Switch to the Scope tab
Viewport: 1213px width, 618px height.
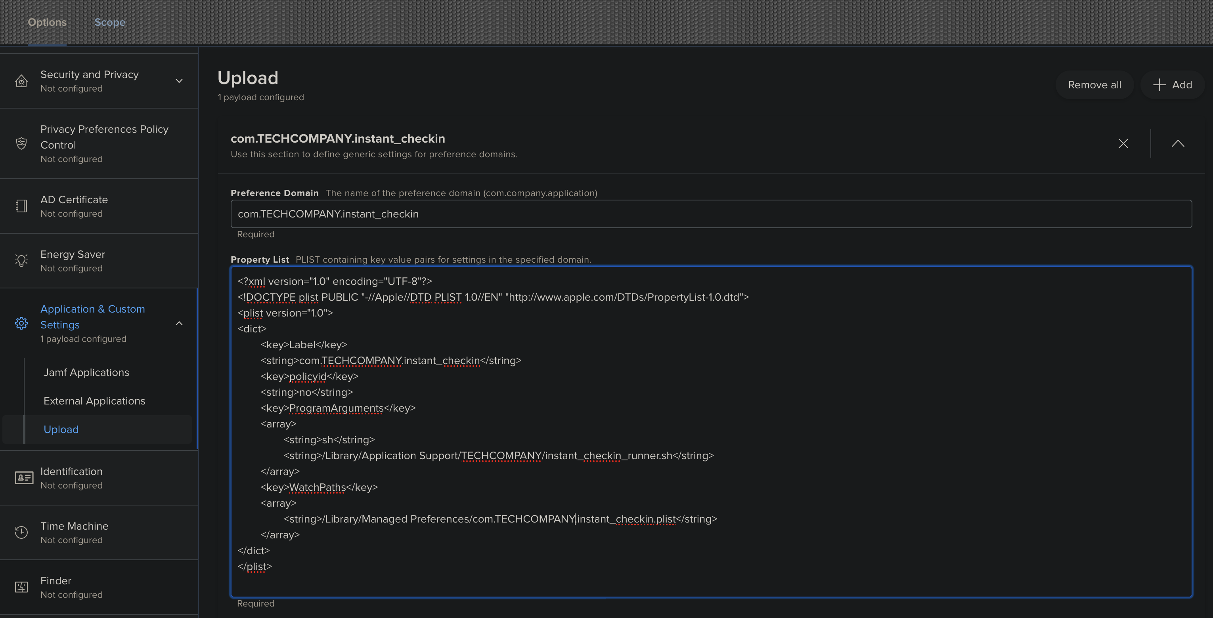(110, 22)
